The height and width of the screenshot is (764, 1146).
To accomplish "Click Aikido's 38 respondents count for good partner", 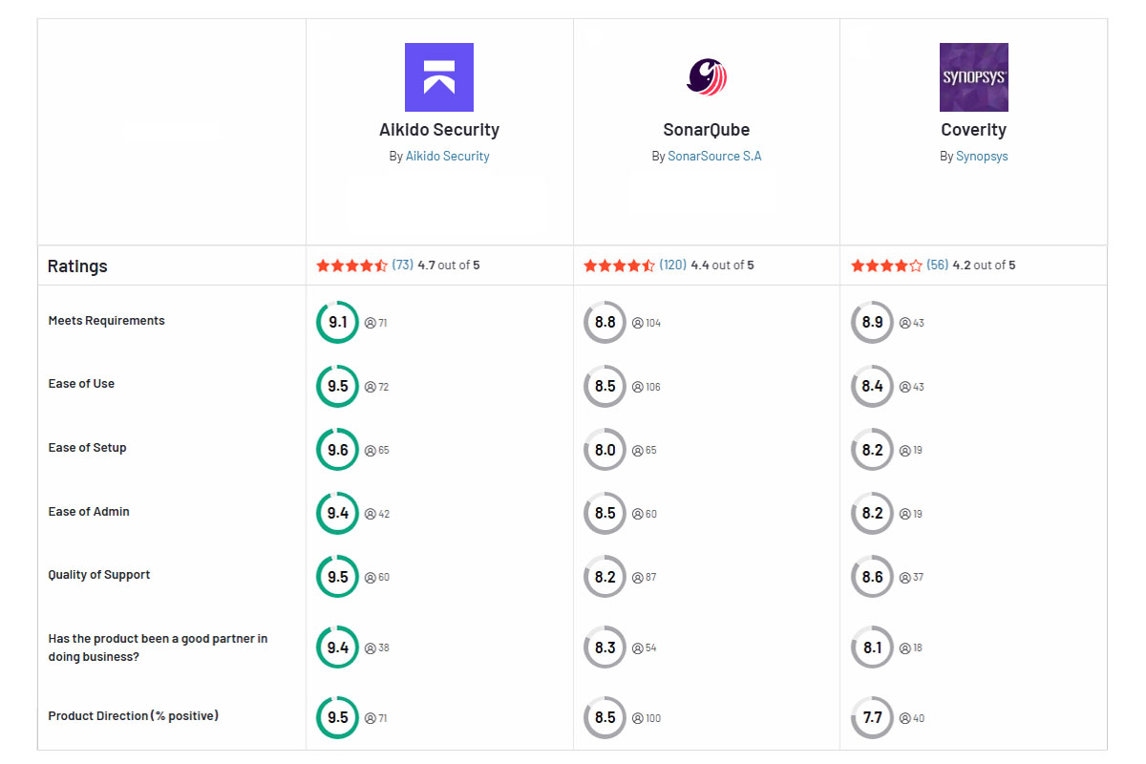I will [377, 647].
